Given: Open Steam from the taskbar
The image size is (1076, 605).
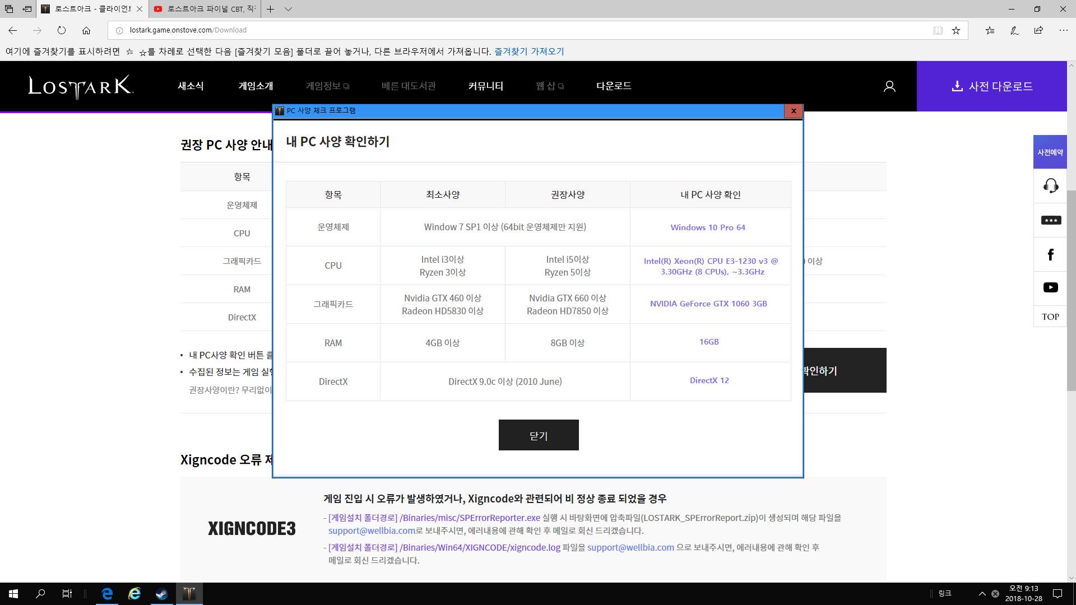Looking at the screenshot, I should tap(161, 594).
